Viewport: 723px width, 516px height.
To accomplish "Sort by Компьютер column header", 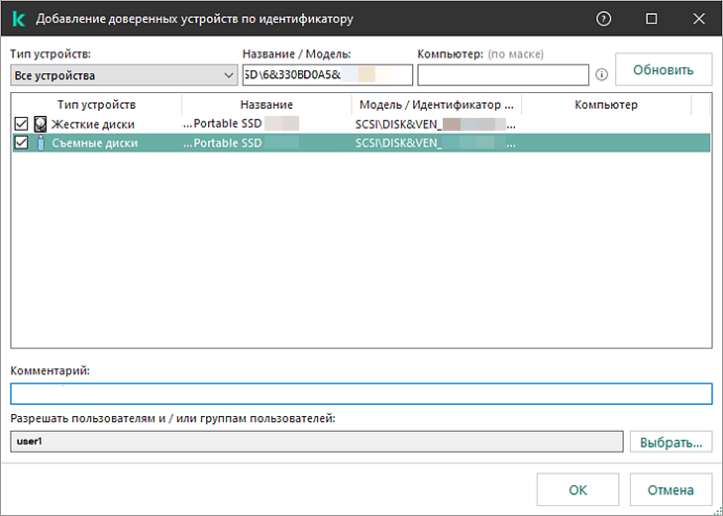I will 606,105.
